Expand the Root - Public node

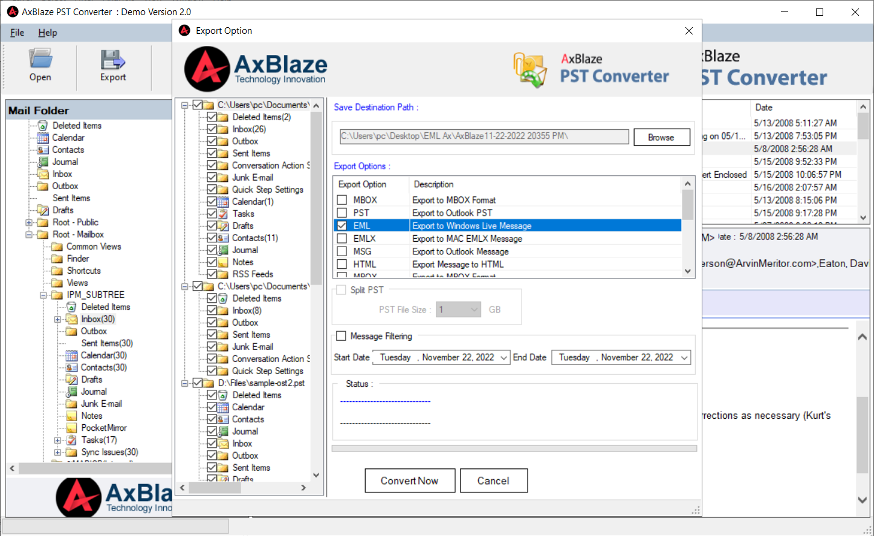point(29,222)
